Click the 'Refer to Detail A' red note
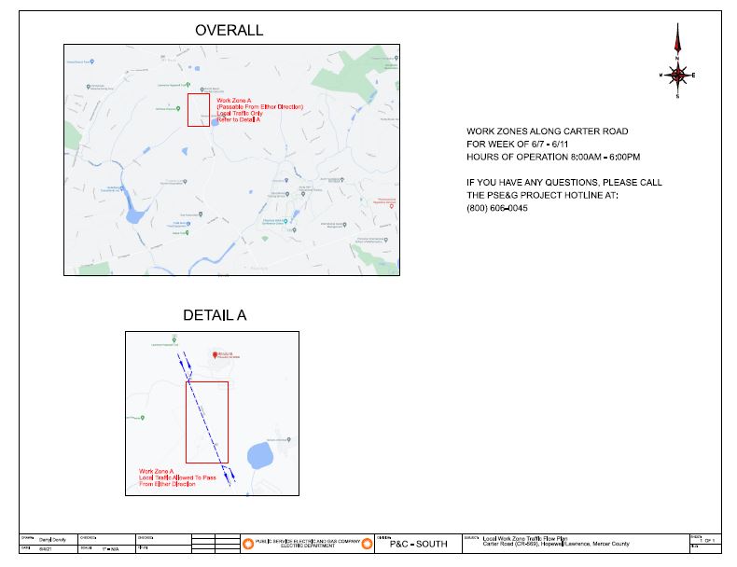The height and width of the screenshot is (567, 737). point(239,121)
